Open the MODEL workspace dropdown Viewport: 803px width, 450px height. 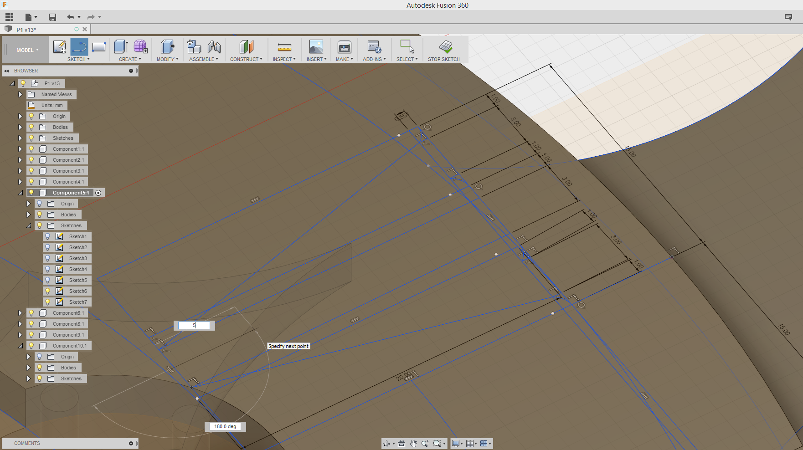(x=27, y=50)
